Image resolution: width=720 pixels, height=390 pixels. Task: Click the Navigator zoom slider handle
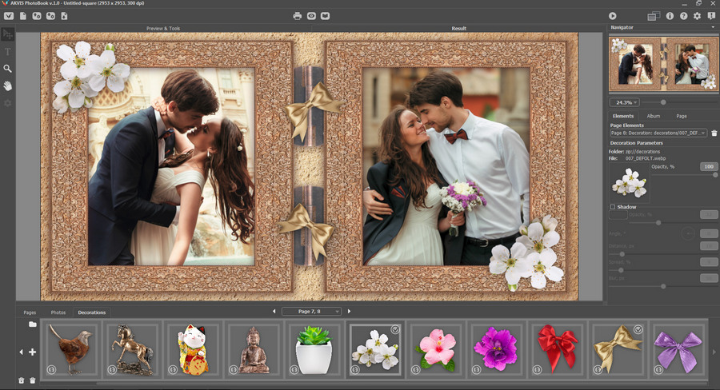(663, 102)
